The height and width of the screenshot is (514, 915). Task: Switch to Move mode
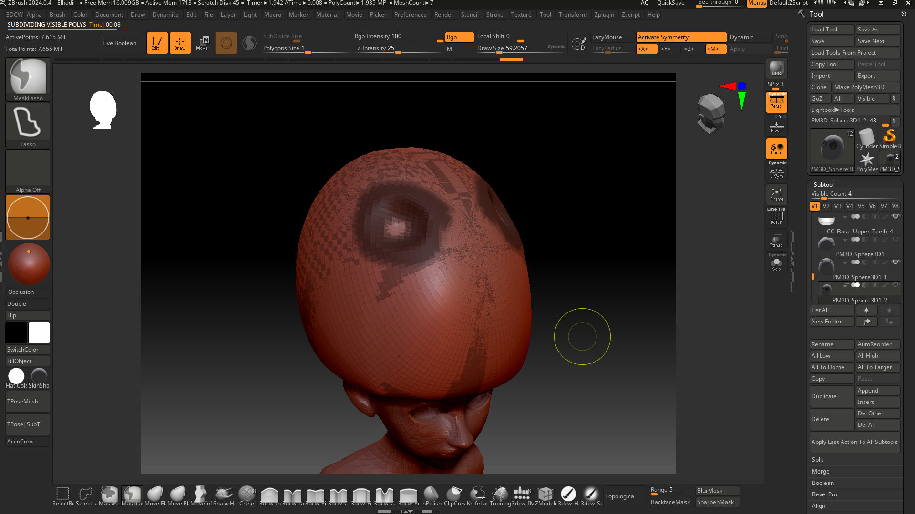[203, 43]
